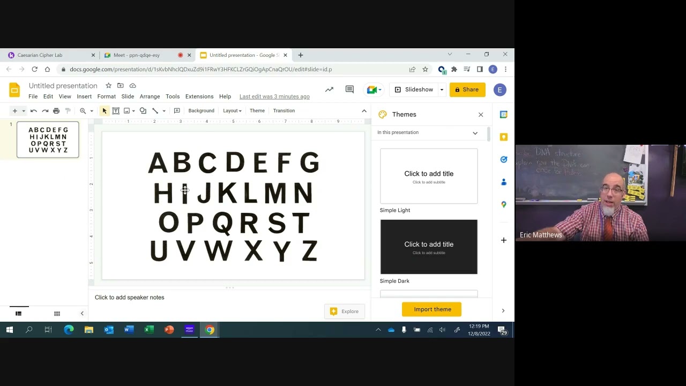686x386 pixels.
Task: Open the Extensions menu
Action: [x=199, y=96]
